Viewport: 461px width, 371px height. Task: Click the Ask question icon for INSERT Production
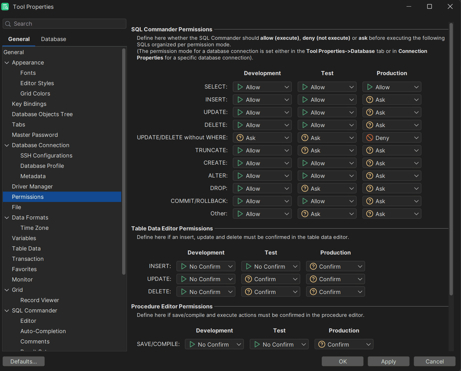click(370, 100)
